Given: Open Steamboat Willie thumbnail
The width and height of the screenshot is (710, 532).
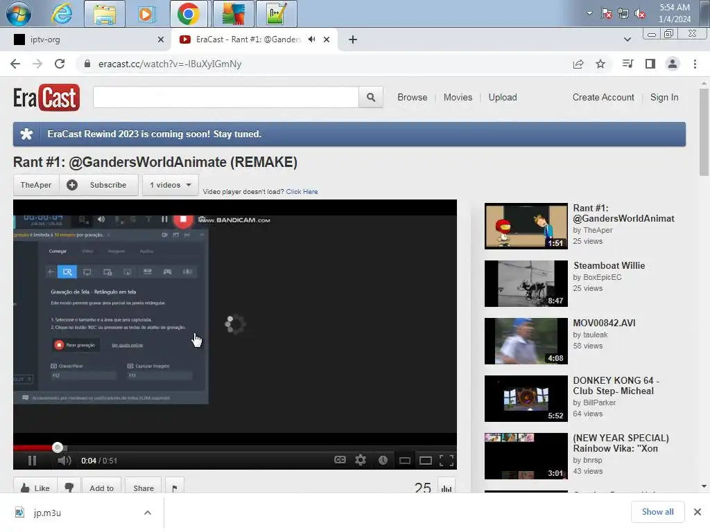Looking at the screenshot, I should [526, 283].
